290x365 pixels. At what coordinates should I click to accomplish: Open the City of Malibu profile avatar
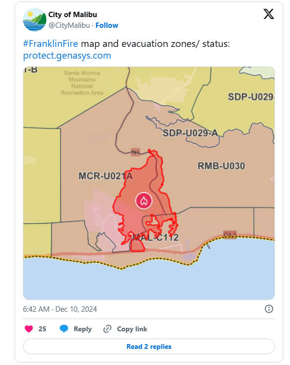click(35, 20)
